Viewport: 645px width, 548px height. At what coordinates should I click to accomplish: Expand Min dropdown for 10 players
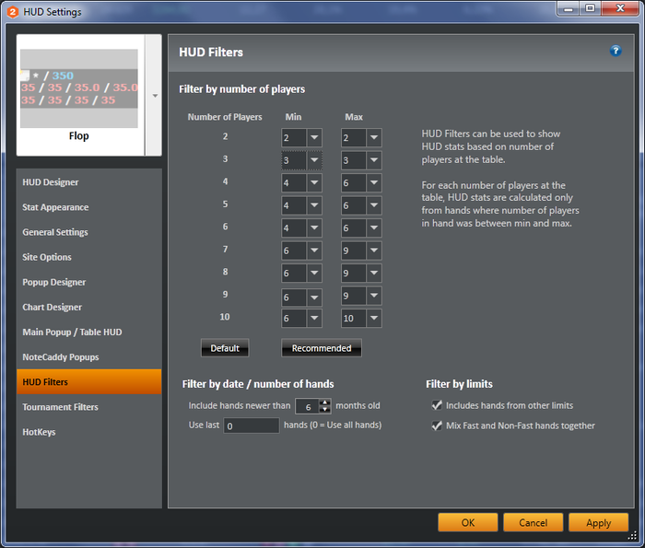(x=314, y=318)
